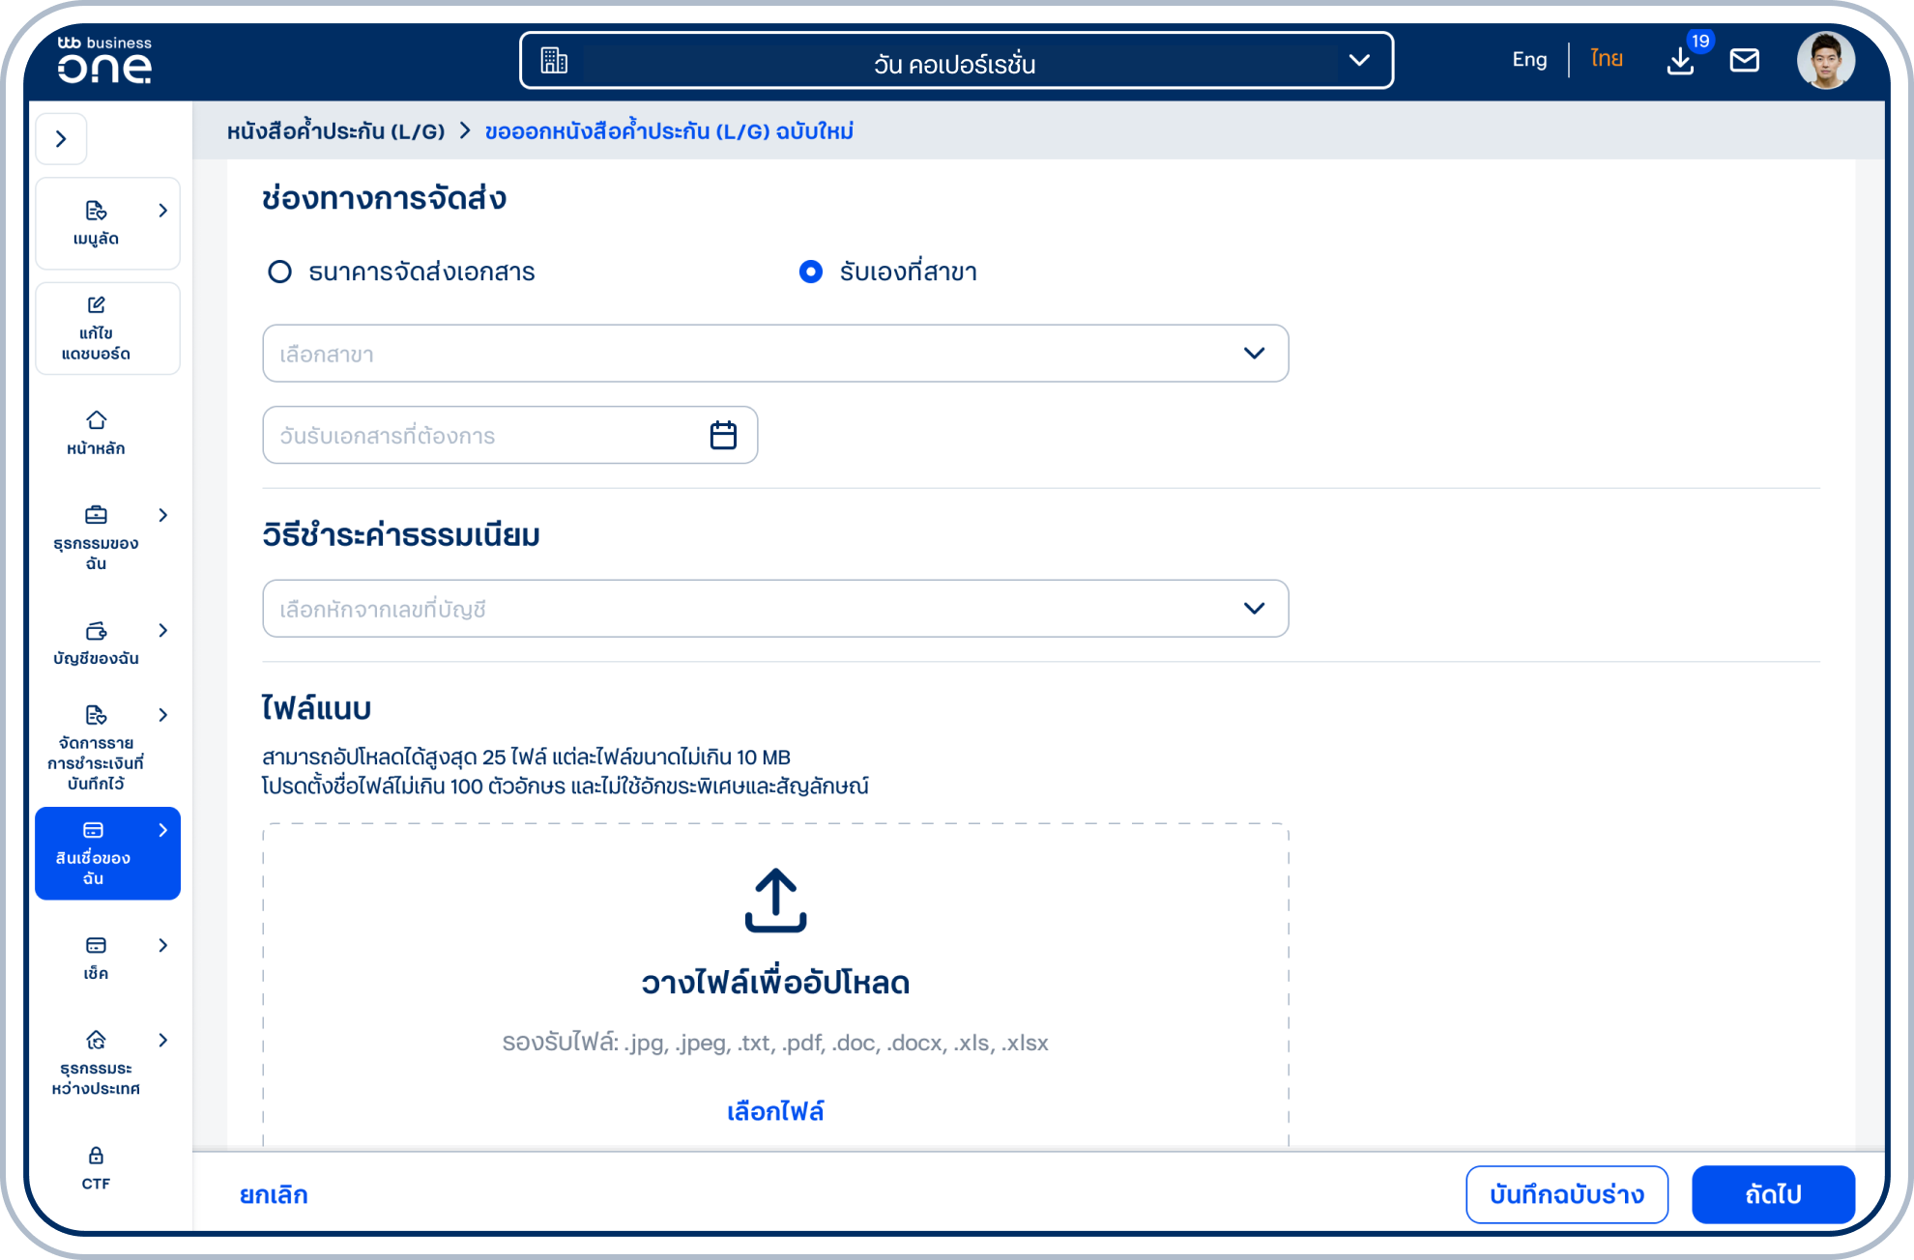Viewport: 1914px width, 1260px height.
Task: Select รับเองที่สาขา radio option
Action: [x=811, y=272]
